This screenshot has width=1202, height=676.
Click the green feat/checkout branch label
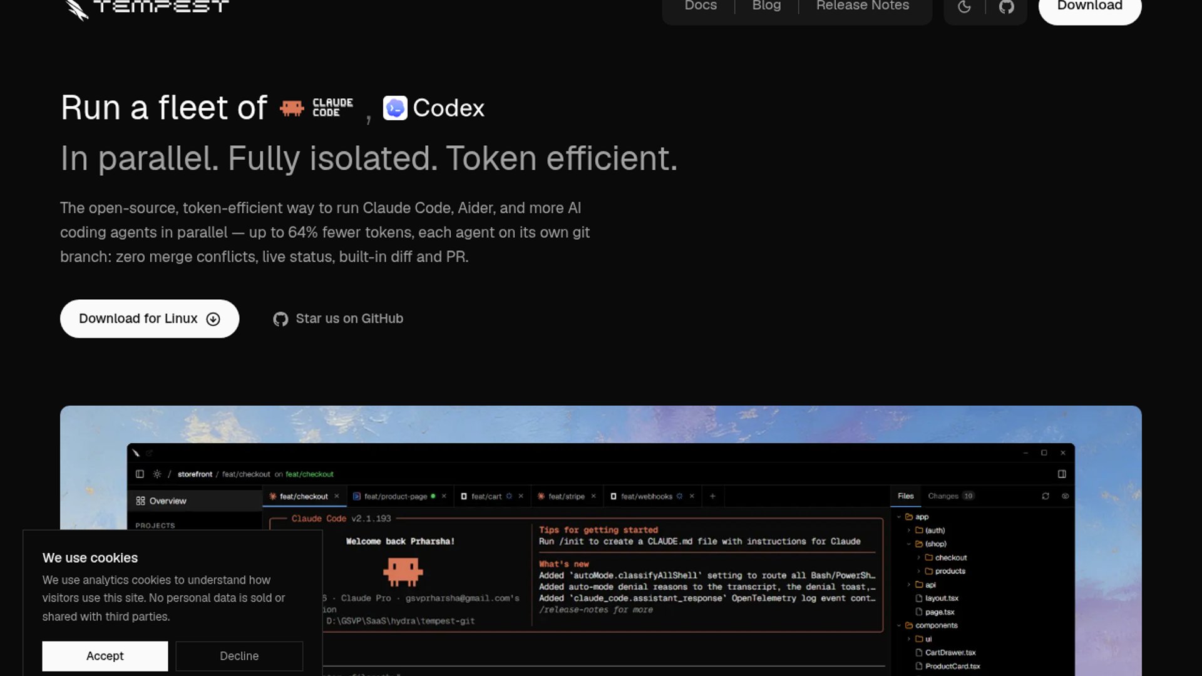[309, 474]
